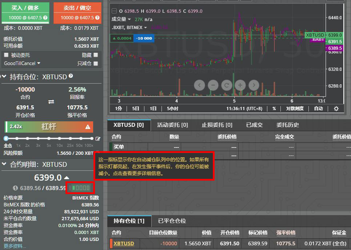351x250 pixels.
Task: Click the 标记价格 column header
Action: click(x=258, y=233)
